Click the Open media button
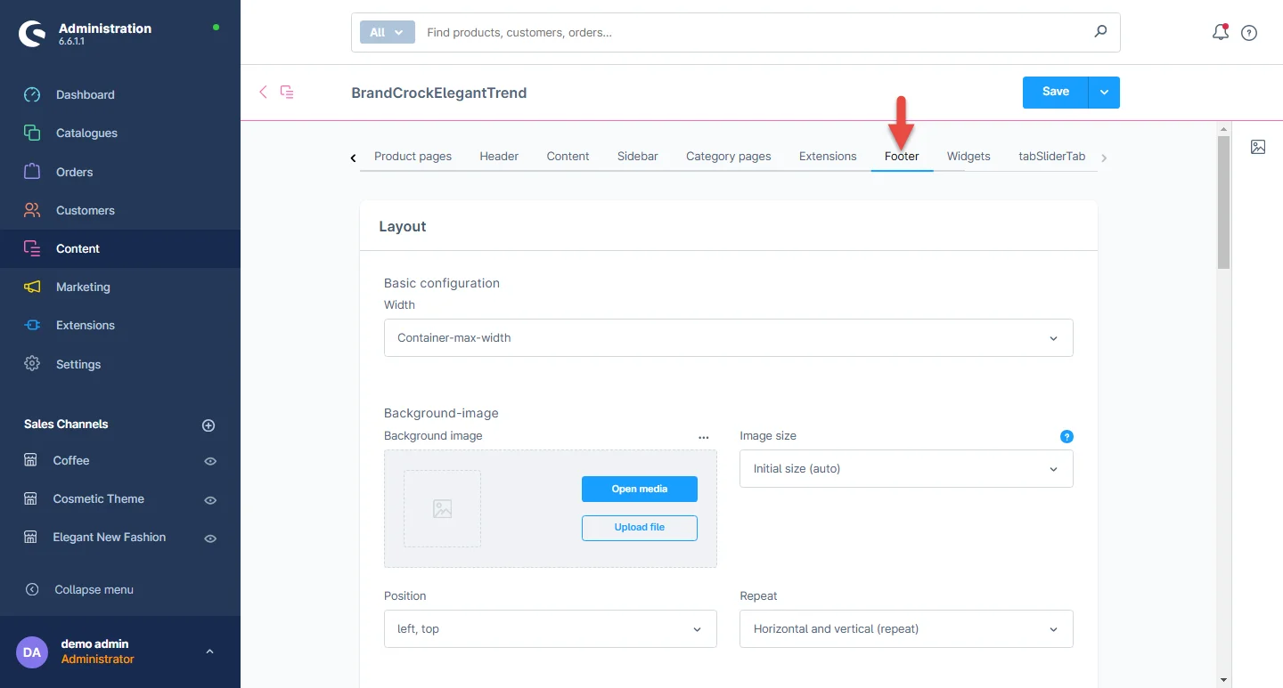The width and height of the screenshot is (1283, 688). [639, 489]
